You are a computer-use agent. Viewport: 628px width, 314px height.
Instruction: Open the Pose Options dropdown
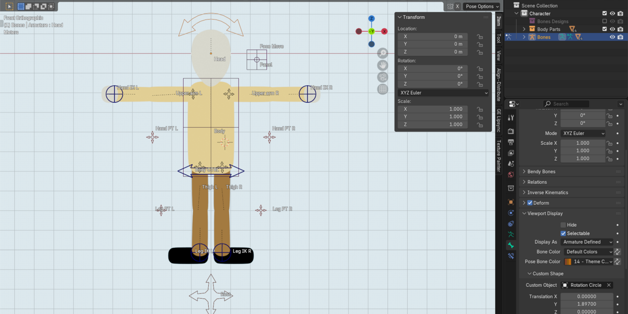pos(482,6)
